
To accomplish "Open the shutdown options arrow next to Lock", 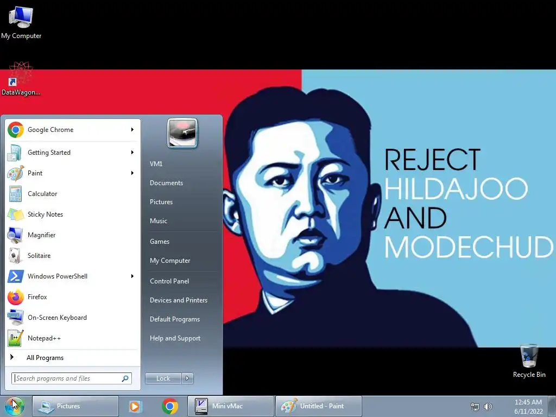I will (187, 378).
